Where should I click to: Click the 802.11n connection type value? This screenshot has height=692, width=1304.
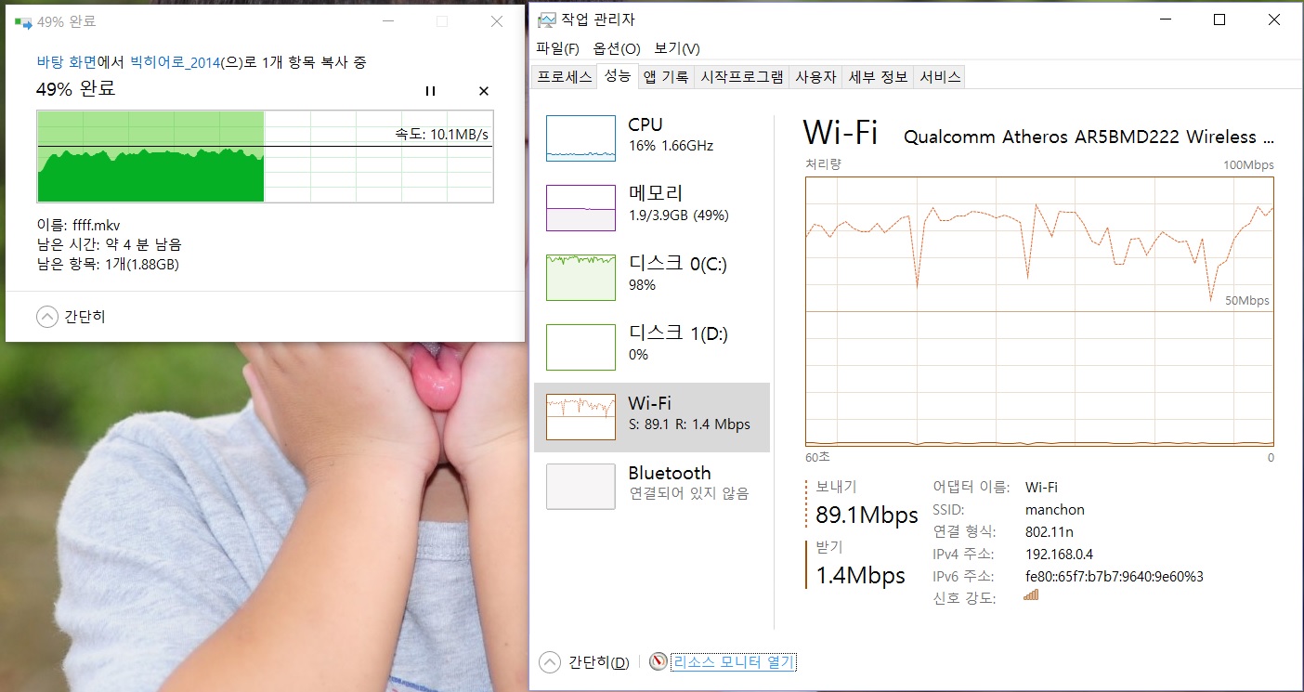pos(1050,532)
